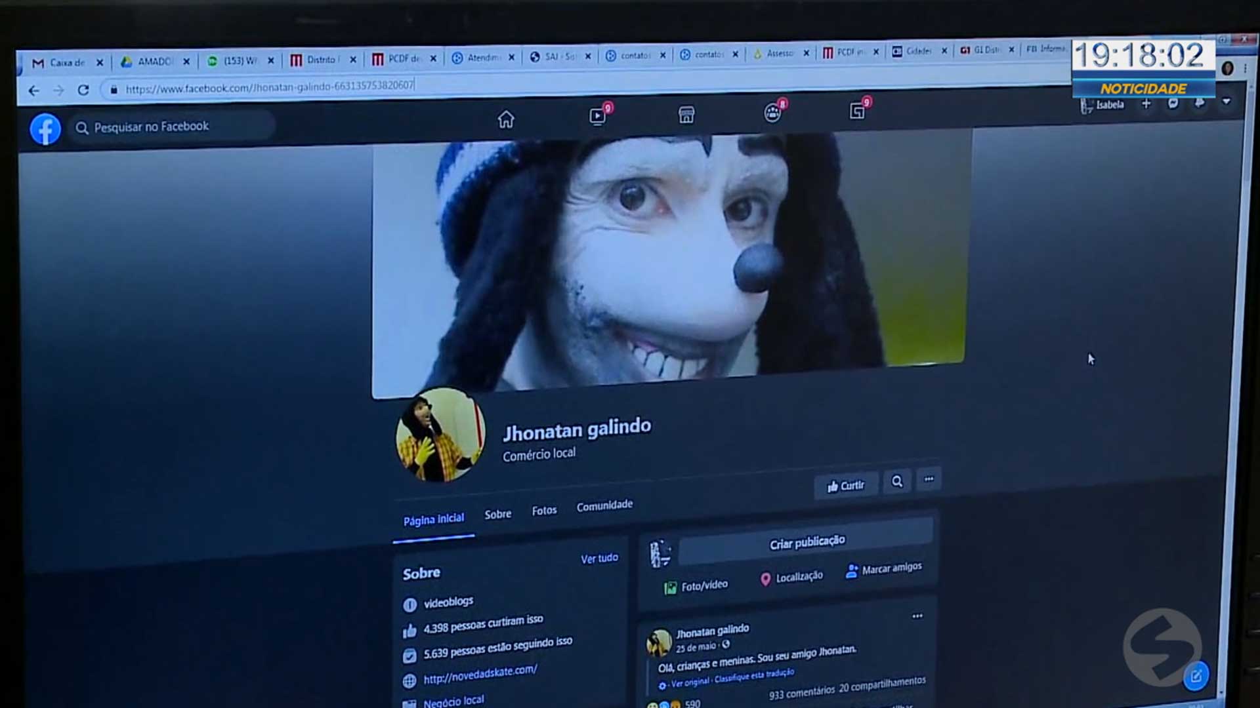This screenshot has height=708, width=1260.
Task: Click the new message compose icon
Action: 1196,676
